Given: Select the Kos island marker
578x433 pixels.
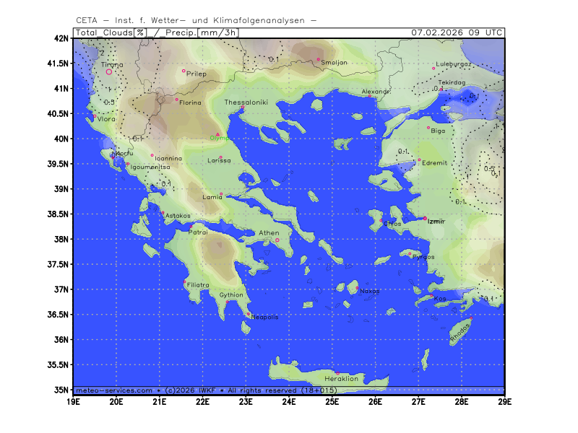Looking at the screenshot, I should tap(432, 296).
